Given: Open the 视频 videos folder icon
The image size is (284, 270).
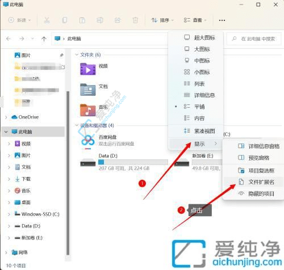Looking at the screenshot, I should 88,69.
